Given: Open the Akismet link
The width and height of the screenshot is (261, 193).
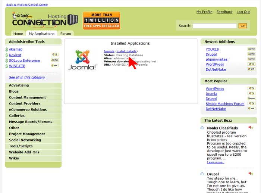Looking at the screenshot, I should point(15,49).
